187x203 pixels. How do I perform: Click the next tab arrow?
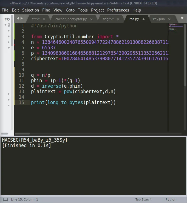click(22, 19)
